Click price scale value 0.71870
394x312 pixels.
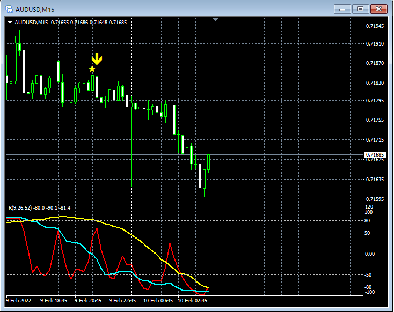point(375,63)
